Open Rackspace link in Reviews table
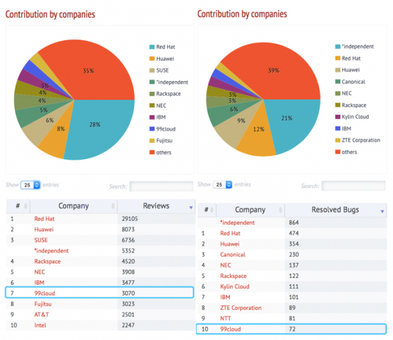393x340 pixels. pos(47,261)
